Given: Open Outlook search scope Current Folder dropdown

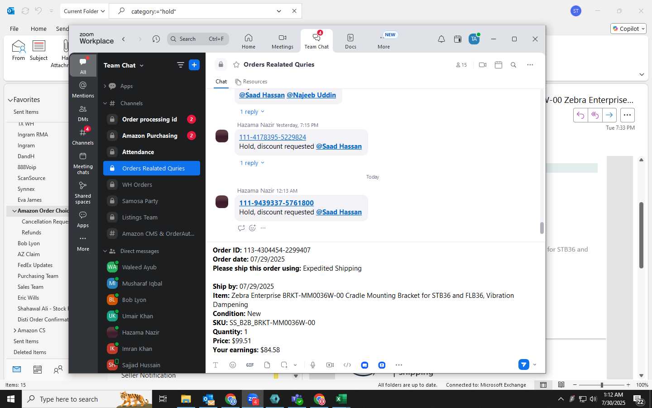Looking at the screenshot, I should click(84, 11).
